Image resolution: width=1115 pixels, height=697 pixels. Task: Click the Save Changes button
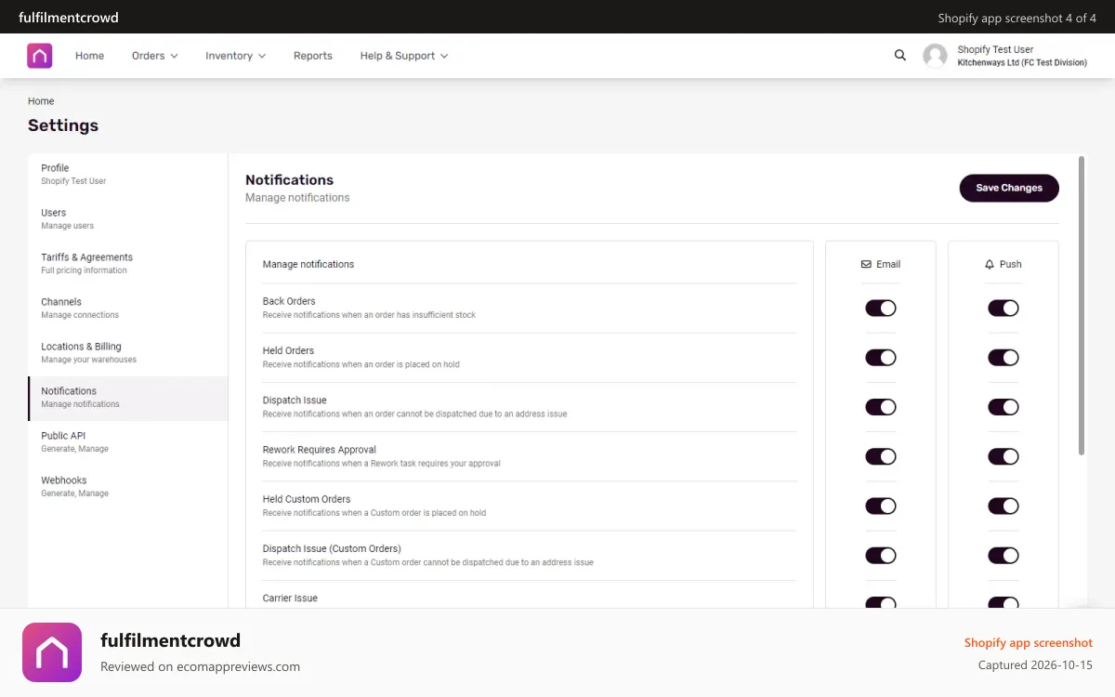point(1009,188)
